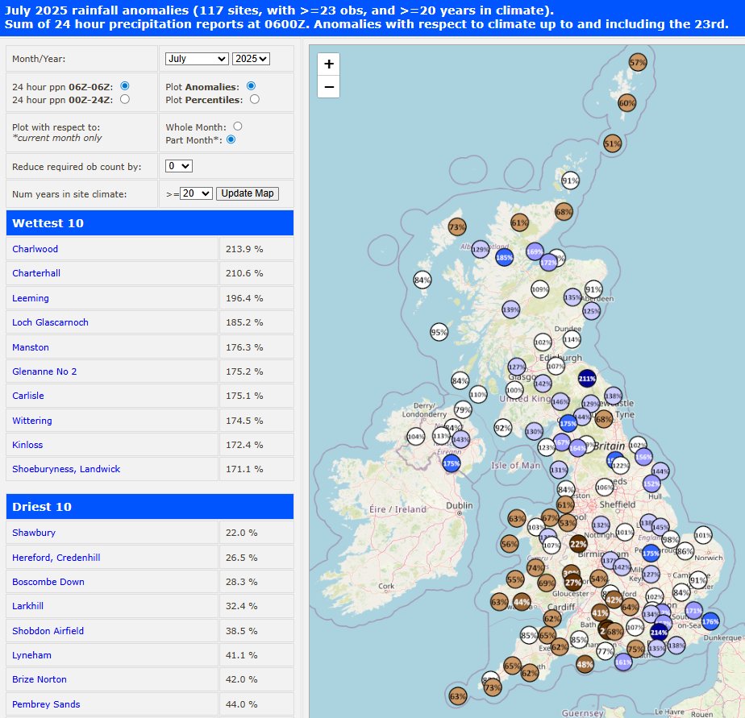The width and height of the screenshot is (745, 718).
Task: Click the 22.0 % value for Shawbury
Action: [x=241, y=533]
